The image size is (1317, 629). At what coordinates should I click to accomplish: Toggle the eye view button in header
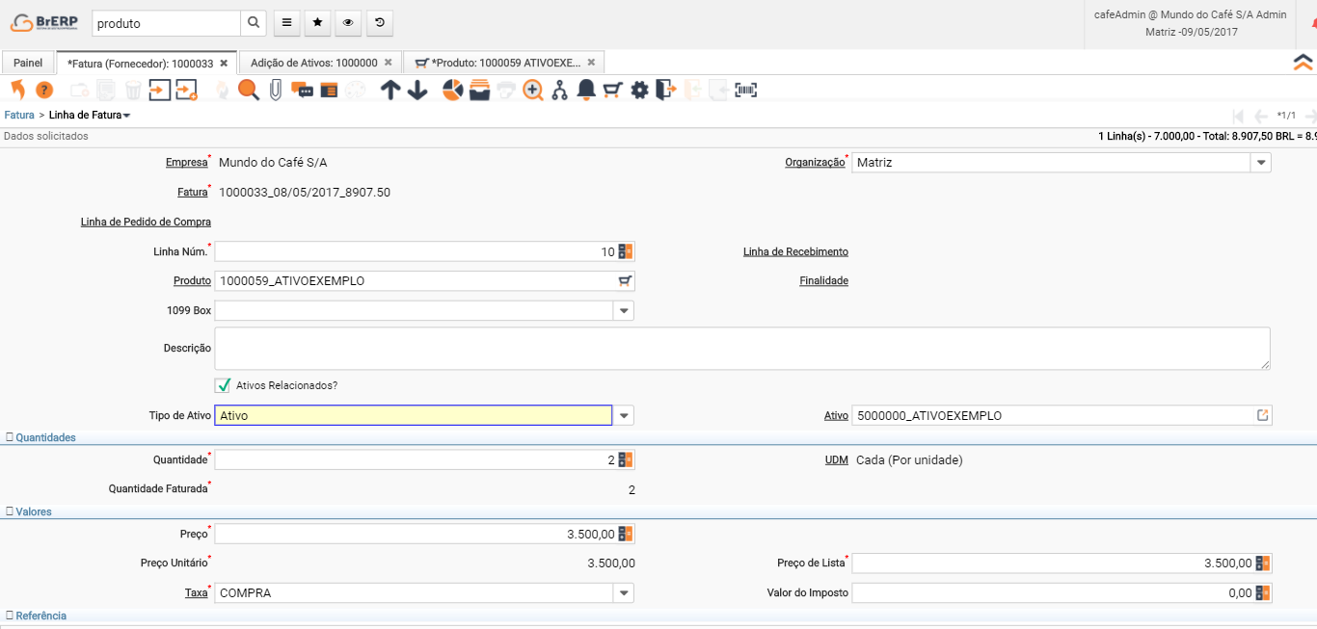coord(348,23)
